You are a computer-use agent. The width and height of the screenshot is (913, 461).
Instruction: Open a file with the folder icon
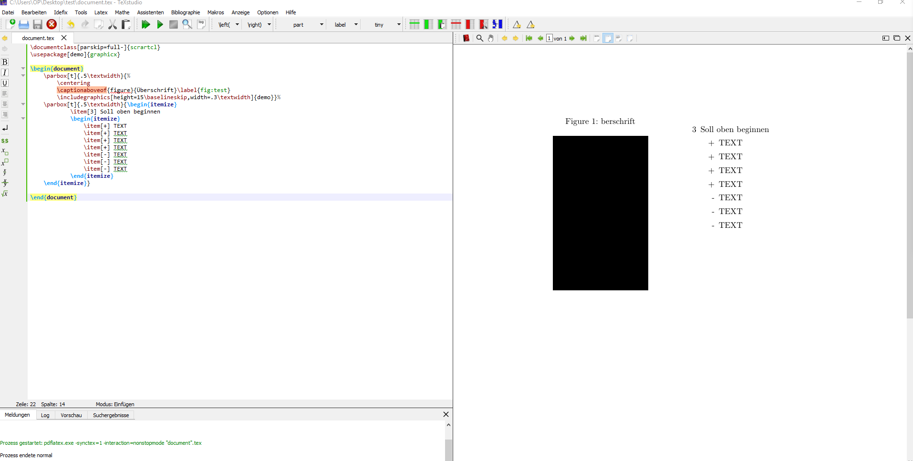tap(24, 24)
